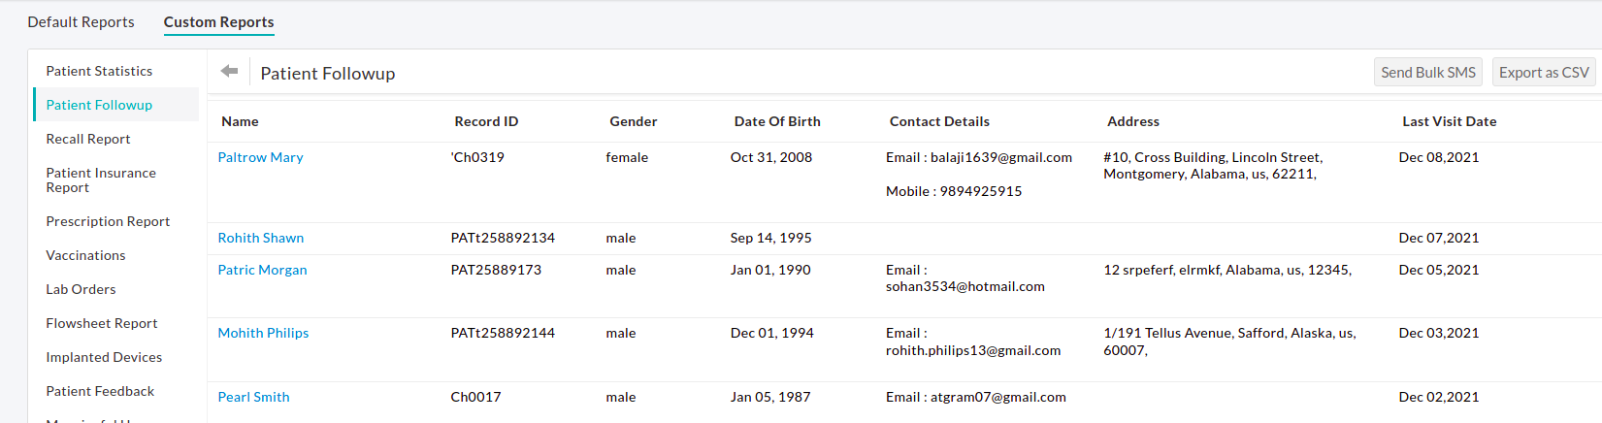
Task: Click email rohith.philips13@gmail.com
Action: 973,350
